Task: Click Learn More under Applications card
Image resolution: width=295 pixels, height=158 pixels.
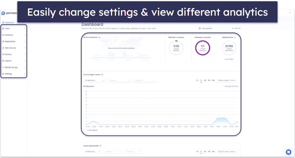Action: 229,59
